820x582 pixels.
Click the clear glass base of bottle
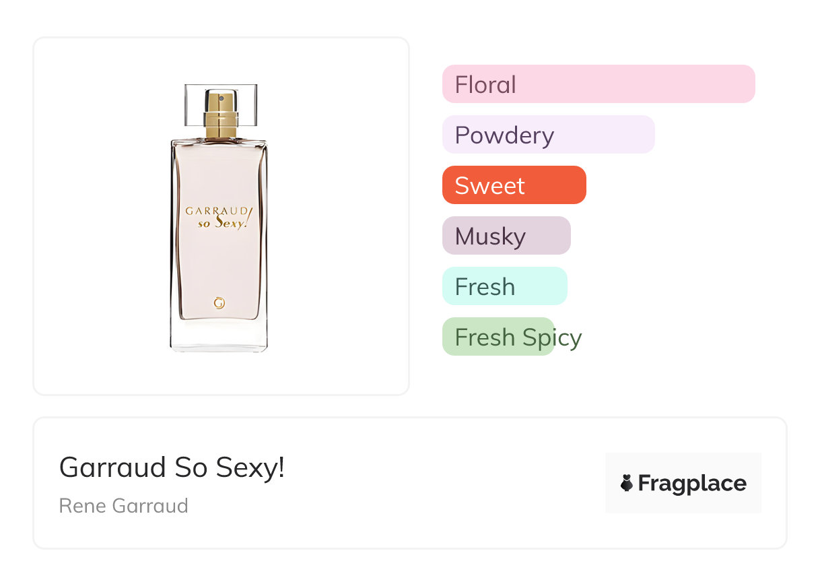[219, 337]
